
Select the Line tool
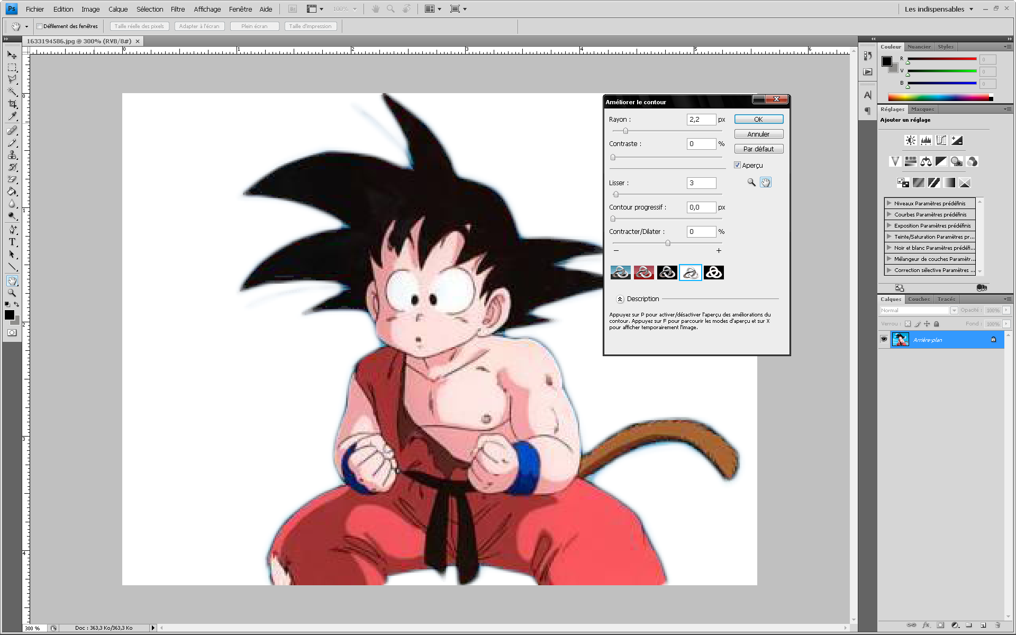point(12,267)
